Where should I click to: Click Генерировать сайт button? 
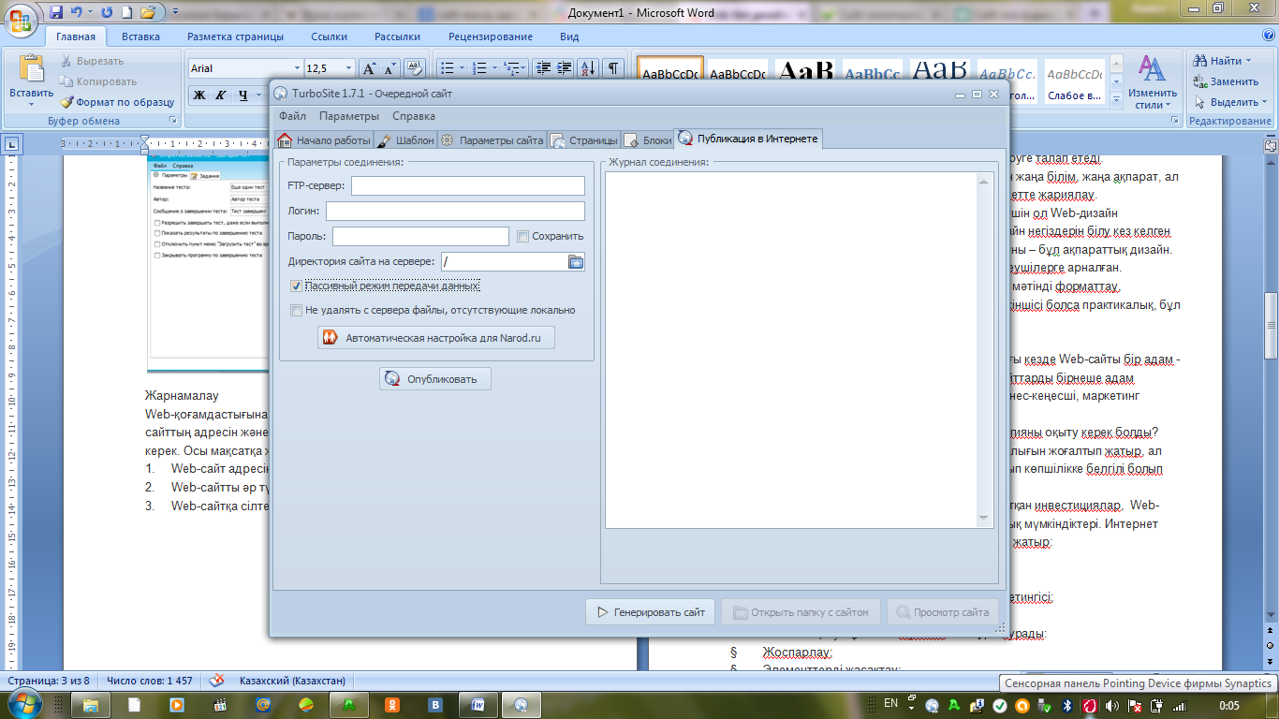click(x=651, y=612)
